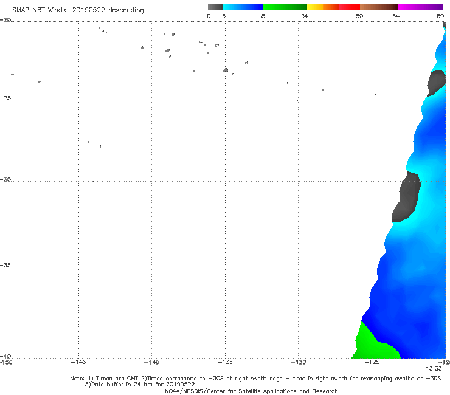The width and height of the screenshot is (450, 395).
Task: Click the green 18-34 colorbar segment
Action: pyautogui.click(x=285, y=7)
